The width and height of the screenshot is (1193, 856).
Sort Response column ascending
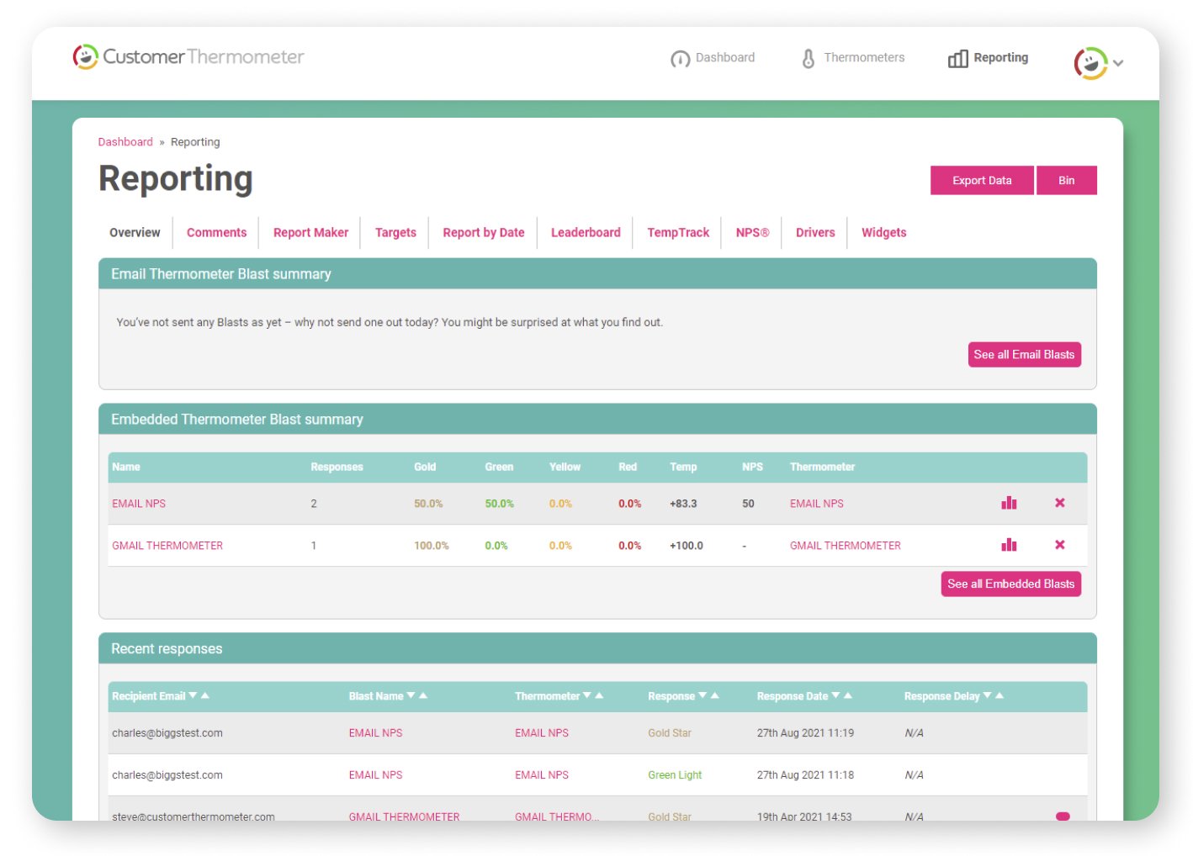[x=715, y=695]
